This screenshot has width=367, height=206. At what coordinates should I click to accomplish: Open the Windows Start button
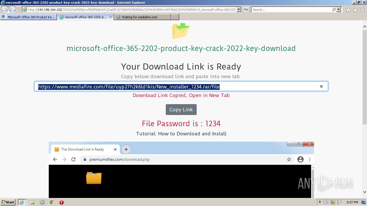click(x=8, y=202)
